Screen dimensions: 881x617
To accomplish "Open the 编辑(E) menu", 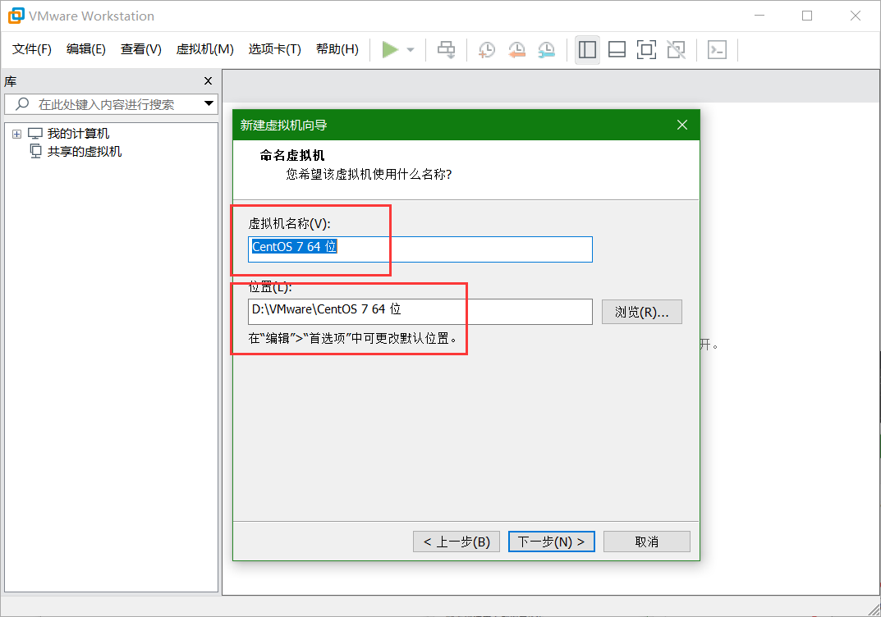I will click(x=86, y=49).
